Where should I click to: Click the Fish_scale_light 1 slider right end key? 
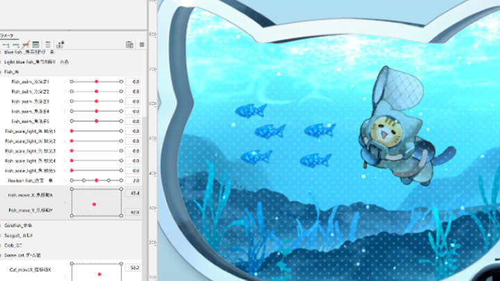(121, 131)
